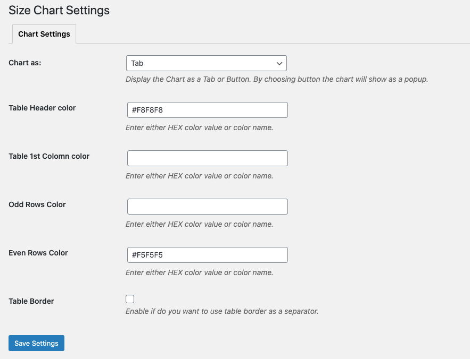
Task: Click the Tab or Button popup description text
Action: [277, 79]
